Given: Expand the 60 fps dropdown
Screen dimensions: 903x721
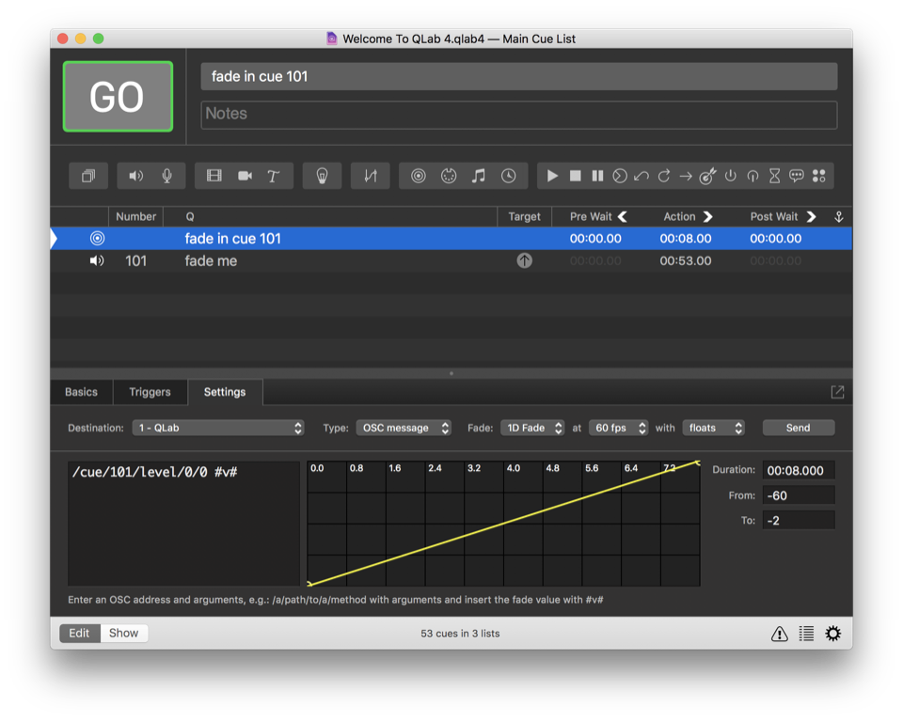Looking at the screenshot, I should point(618,428).
